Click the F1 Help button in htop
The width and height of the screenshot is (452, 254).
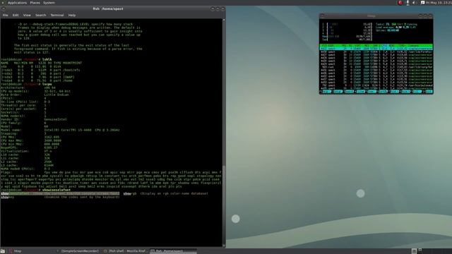tap(326, 92)
